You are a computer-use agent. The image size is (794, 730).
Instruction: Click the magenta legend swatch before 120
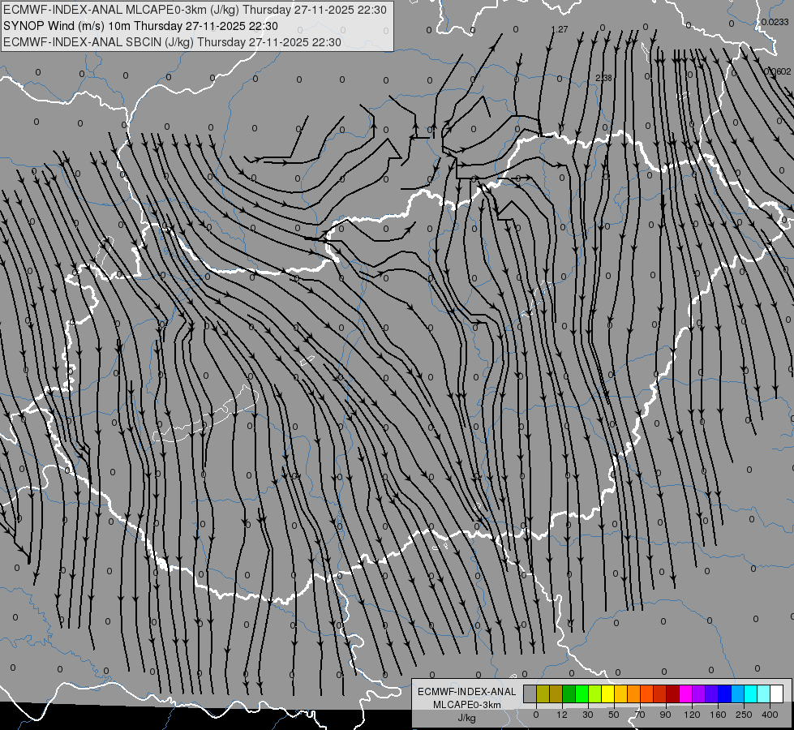(x=686, y=693)
